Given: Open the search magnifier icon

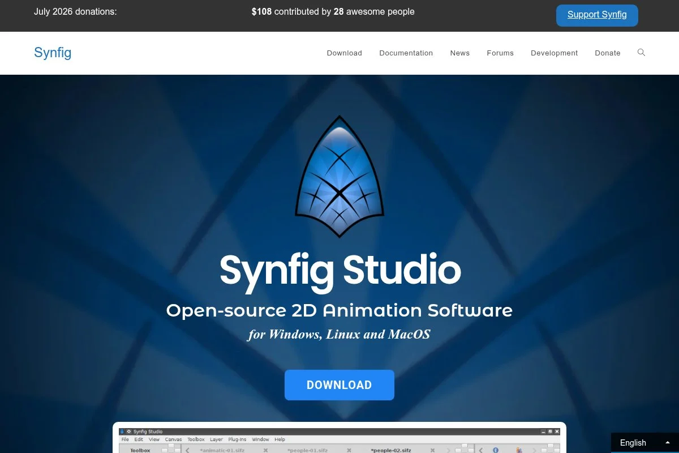Looking at the screenshot, I should [641, 53].
